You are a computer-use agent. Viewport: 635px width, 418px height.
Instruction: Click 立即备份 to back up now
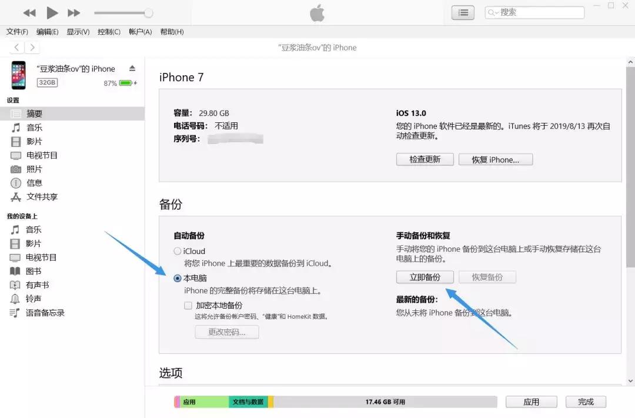425,276
